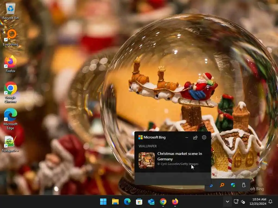Select the Microsoft Edge desktop shortcut

[x=11, y=119]
